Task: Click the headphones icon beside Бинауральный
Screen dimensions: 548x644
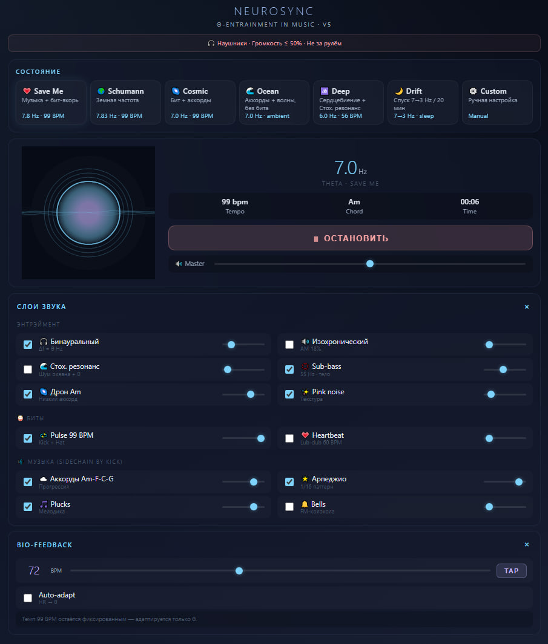Action: tap(44, 342)
